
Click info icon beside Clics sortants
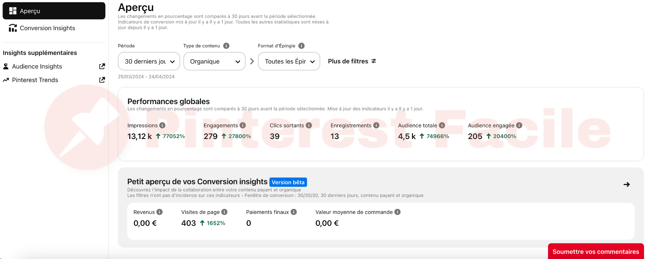tap(309, 125)
